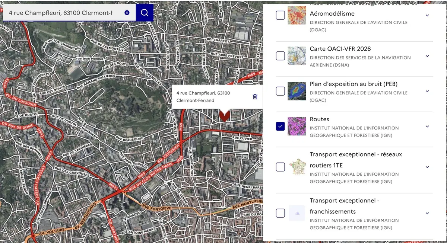
Task: Expand the Routes layer details
Action: pos(427,127)
